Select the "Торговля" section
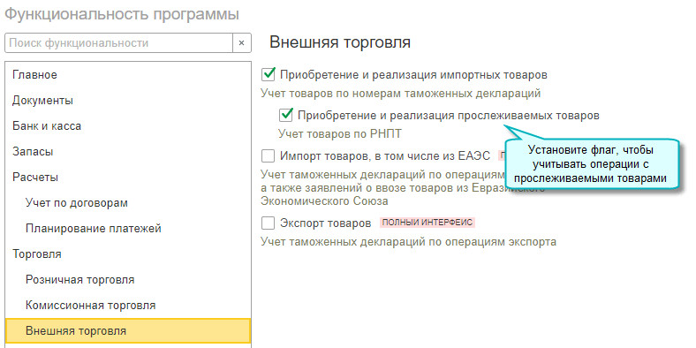Image resolution: width=696 pixels, height=348 pixels. 128,254
